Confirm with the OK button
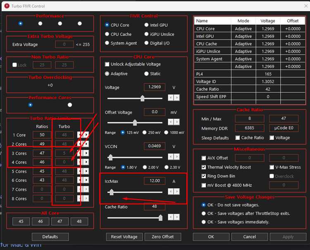310x250 pixels. [x=211, y=236]
